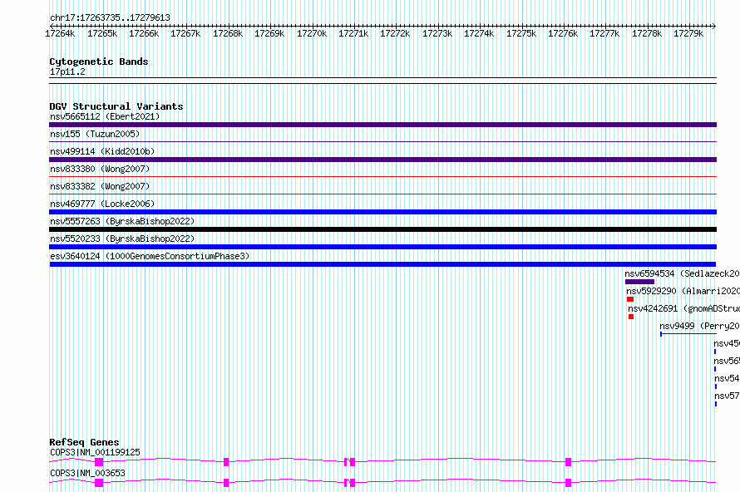Click the 17265k ruler label
Screen dimensions: 740x492
[102, 33]
